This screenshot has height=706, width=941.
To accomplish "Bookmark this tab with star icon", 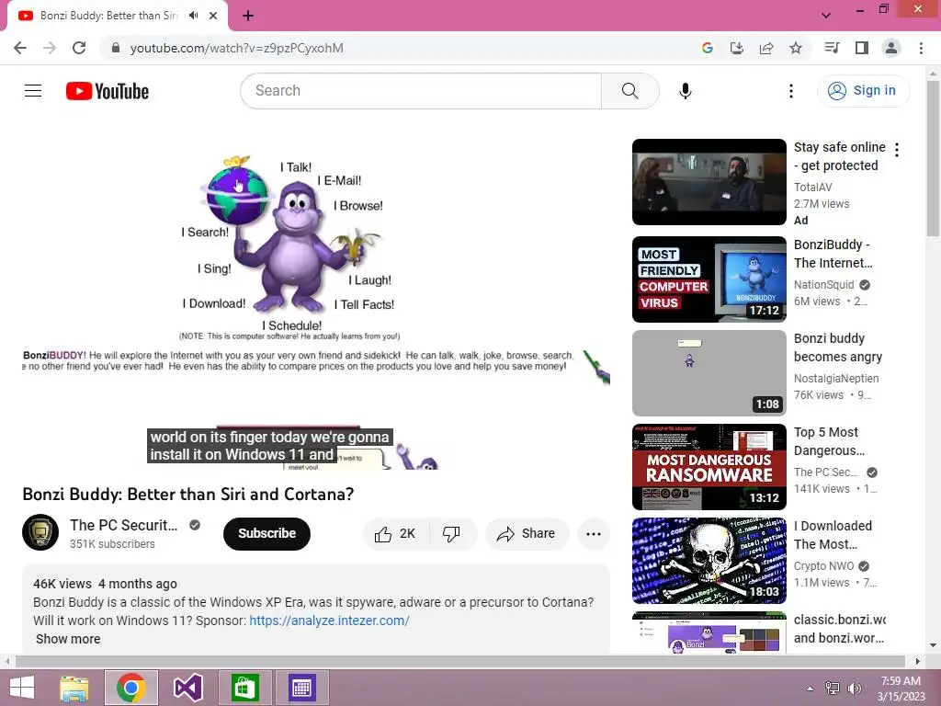I will 796,48.
